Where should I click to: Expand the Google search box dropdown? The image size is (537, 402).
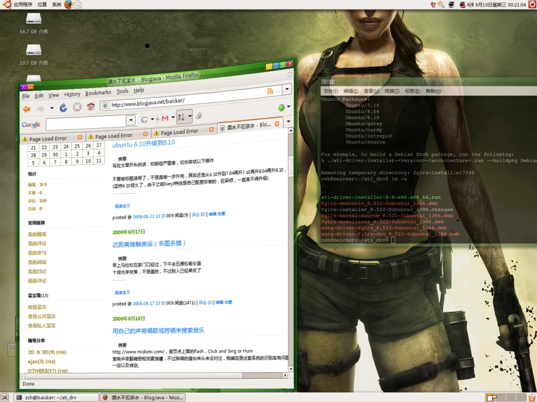coord(131,120)
